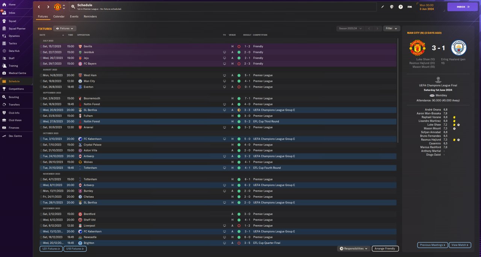Viewport: 481px width, 257px height.
Task: Select the circle beside Crystal Palace fixture
Action: [x=41, y=145]
